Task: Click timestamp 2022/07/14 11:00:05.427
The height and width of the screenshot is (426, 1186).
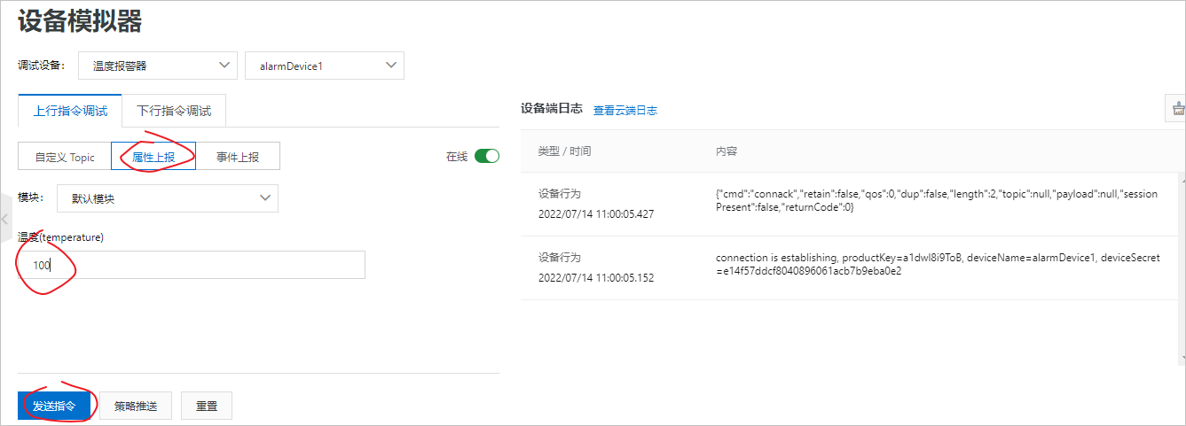Action: (x=596, y=213)
